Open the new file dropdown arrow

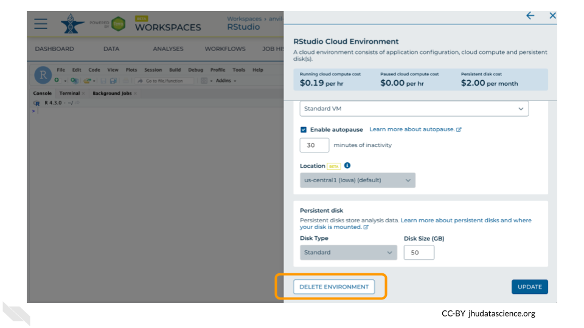coord(65,81)
